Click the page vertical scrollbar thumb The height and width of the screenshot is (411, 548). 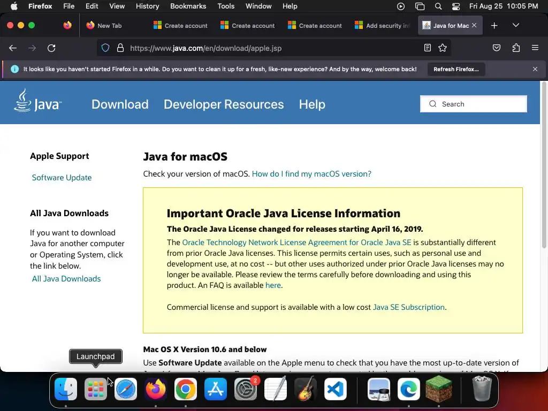(544, 165)
